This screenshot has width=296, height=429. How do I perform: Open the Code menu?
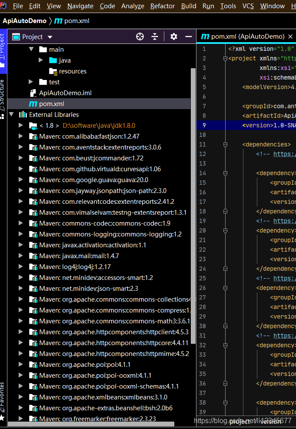coord(107,6)
